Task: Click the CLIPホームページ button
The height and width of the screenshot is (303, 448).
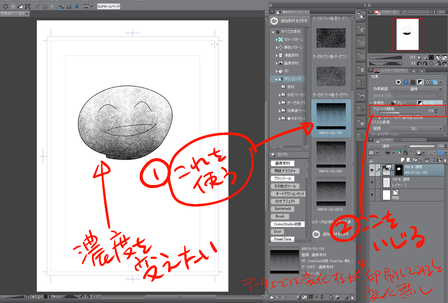Action: pos(109,6)
